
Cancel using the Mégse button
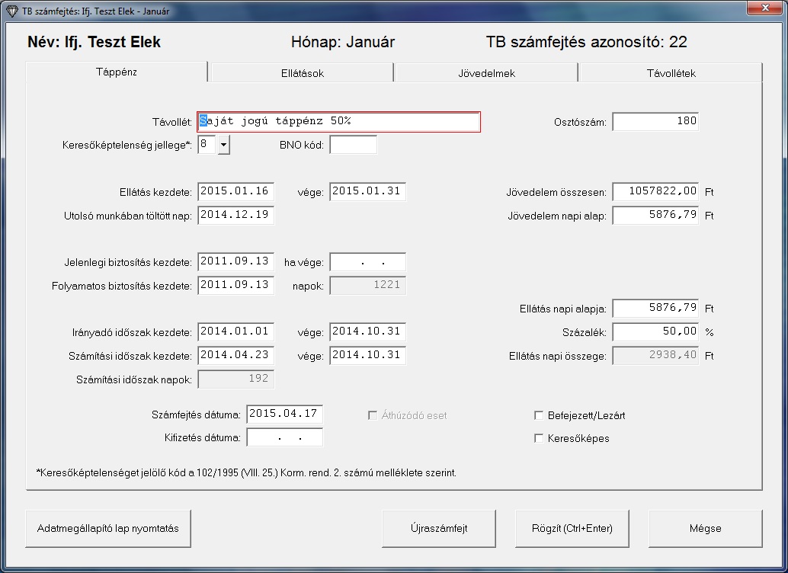coord(705,528)
